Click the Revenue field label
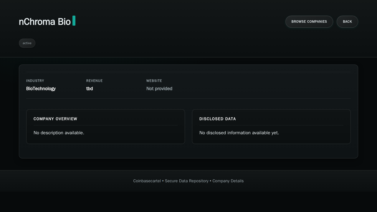This screenshot has height=212, width=377. (x=94, y=81)
